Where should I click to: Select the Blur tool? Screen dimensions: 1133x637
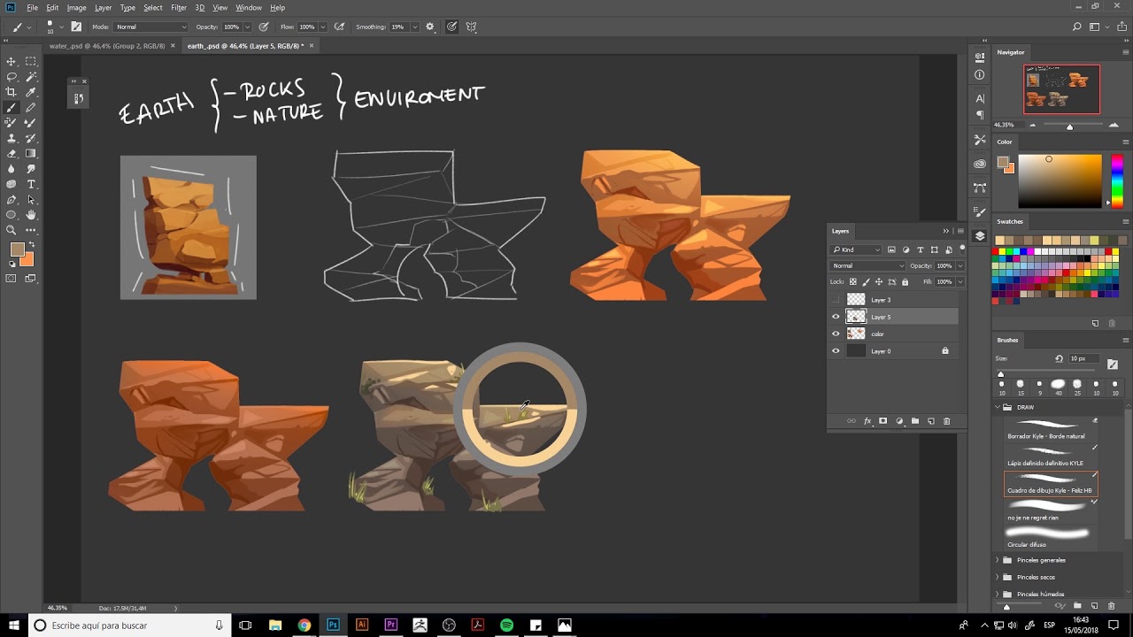(x=12, y=169)
